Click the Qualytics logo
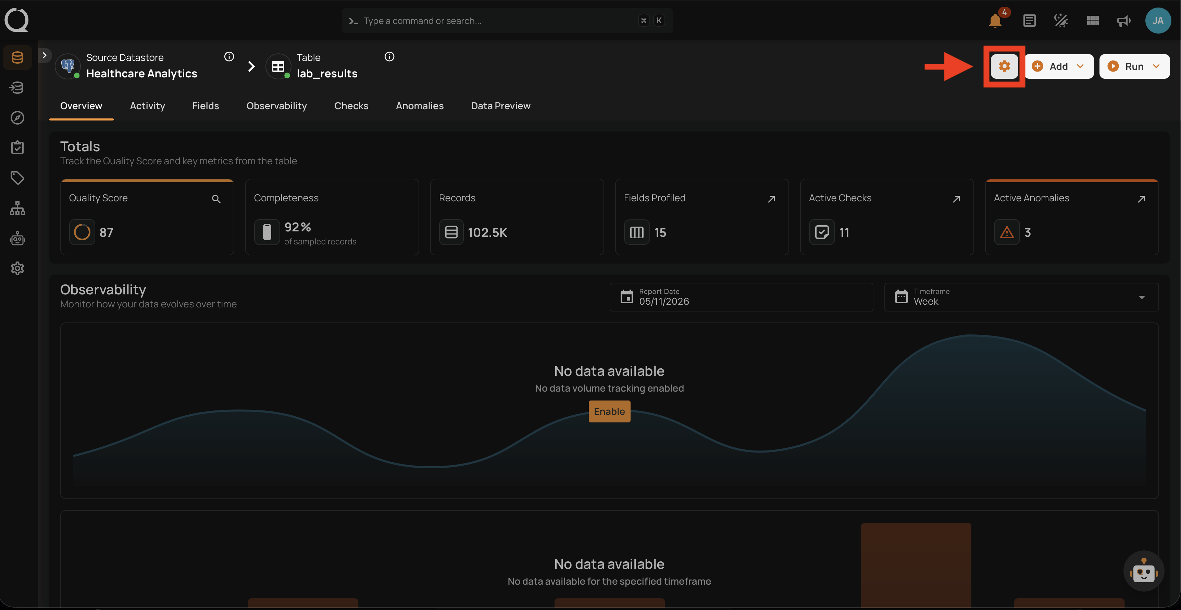Image resolution: width=1181 pixels, height=610 pixels. coord(16,20)
